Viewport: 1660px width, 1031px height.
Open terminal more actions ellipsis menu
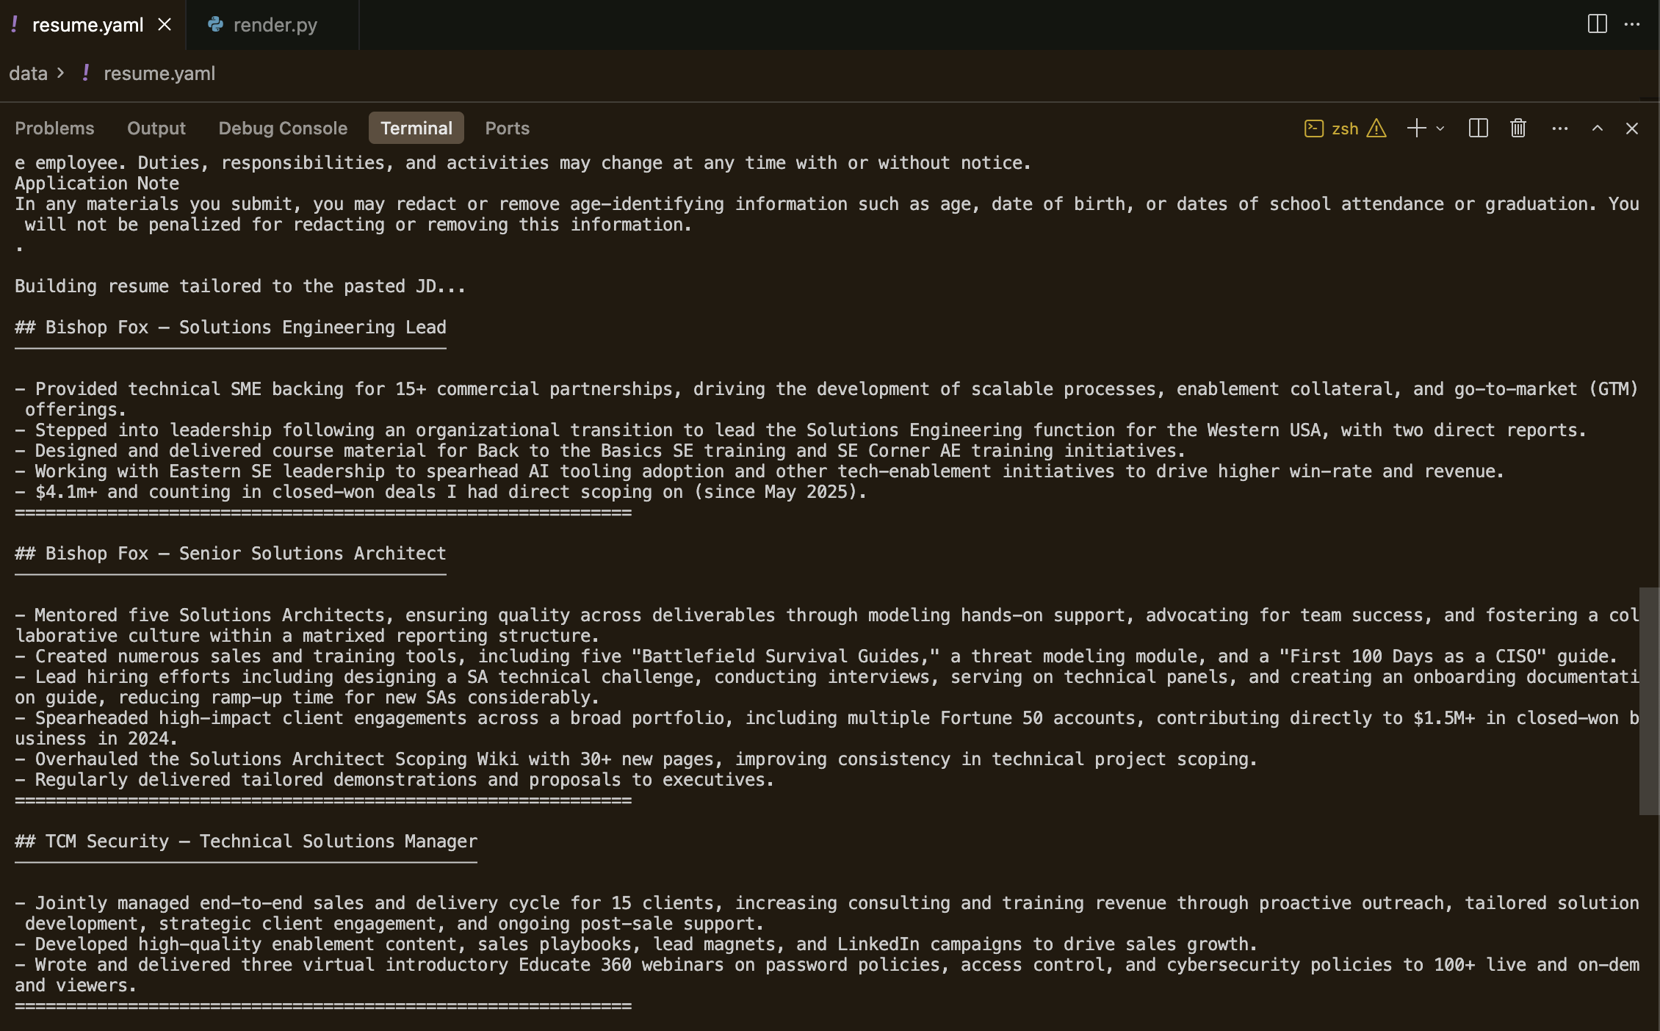[x=1559, y=129]
